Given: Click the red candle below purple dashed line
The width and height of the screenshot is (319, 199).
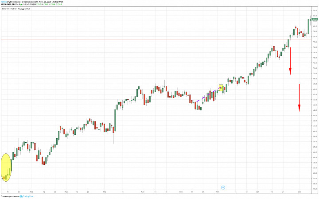Looking at the screenshot, I should point(195,105).
